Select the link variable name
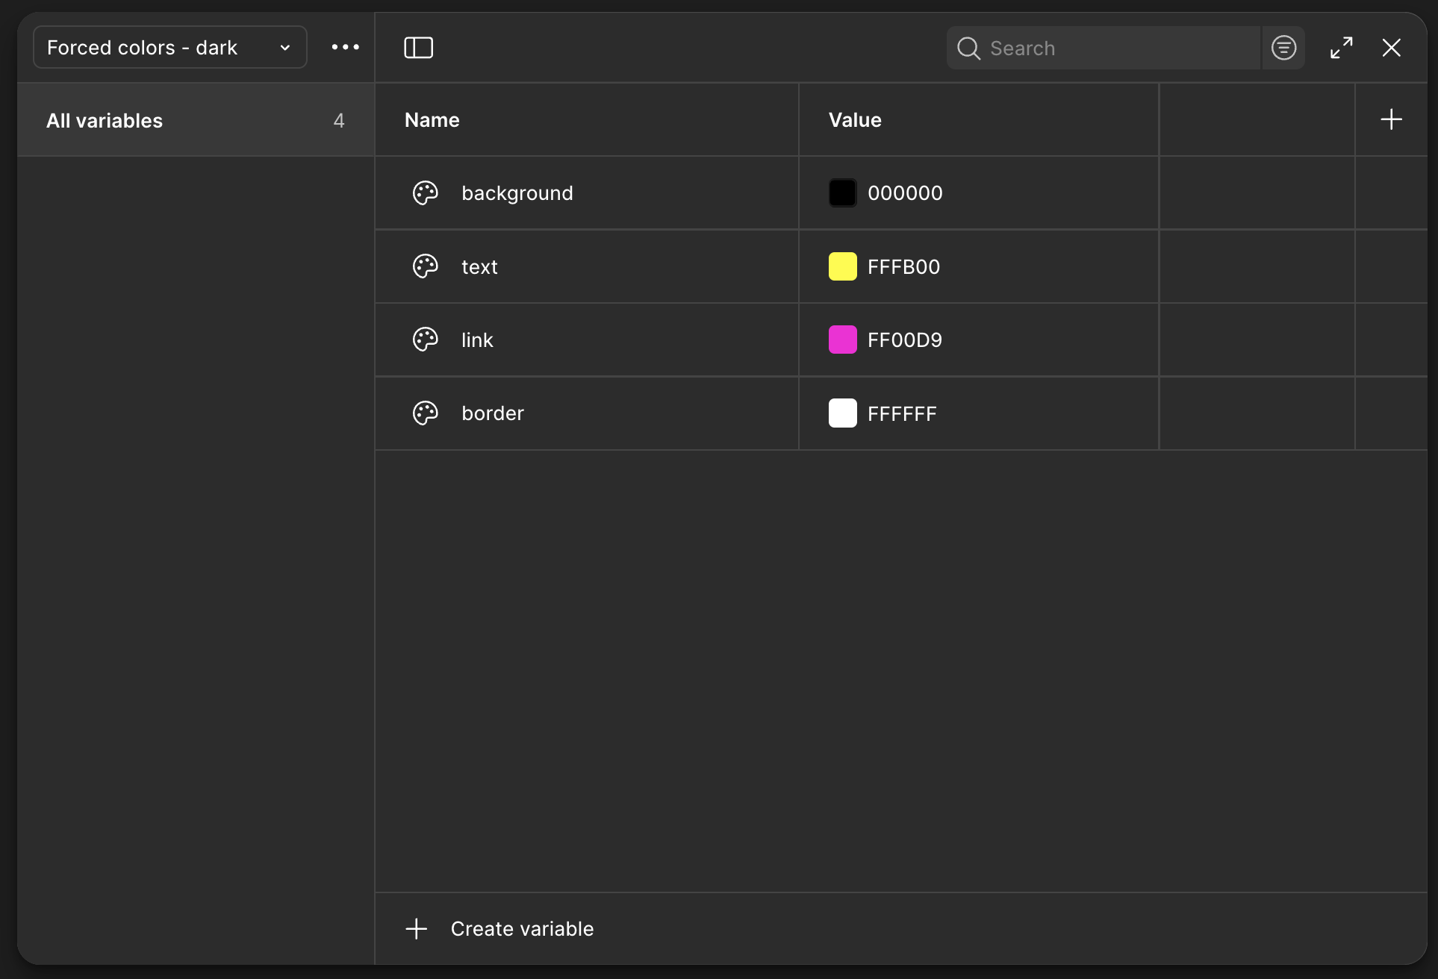Viewport: 1438px width, 979px height. 477,340
